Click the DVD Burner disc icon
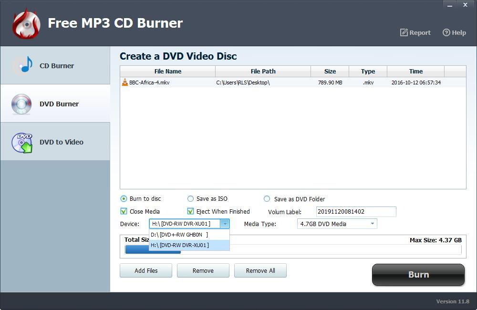Viewport: 477px width, 310px height. coord(21,104)
